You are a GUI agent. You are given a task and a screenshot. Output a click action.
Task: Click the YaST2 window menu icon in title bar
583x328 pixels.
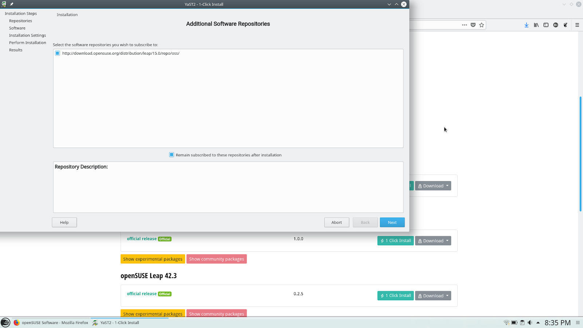4,4
